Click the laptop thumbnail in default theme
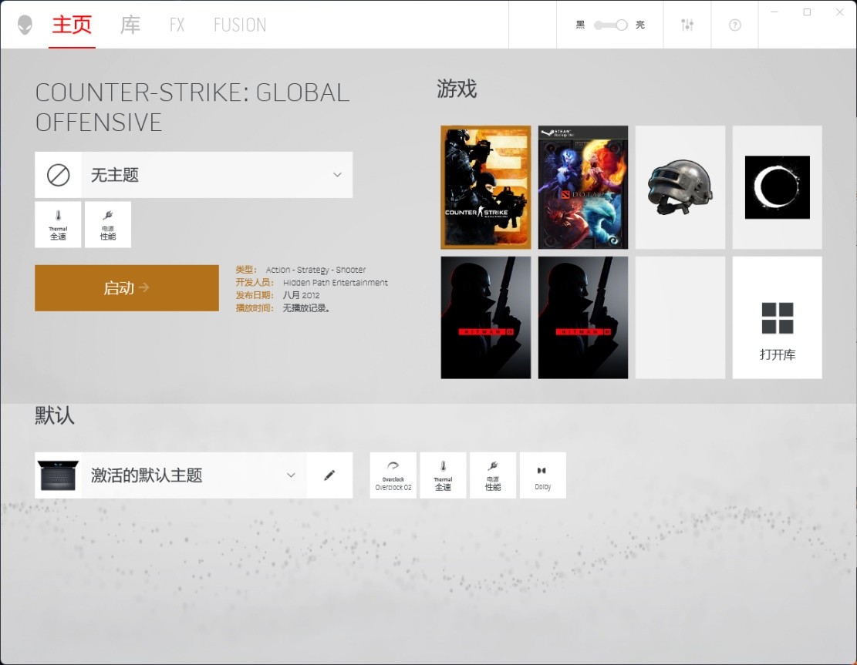Screen dimensions: 857x665 pyautogui.click(x=58, y=475)
